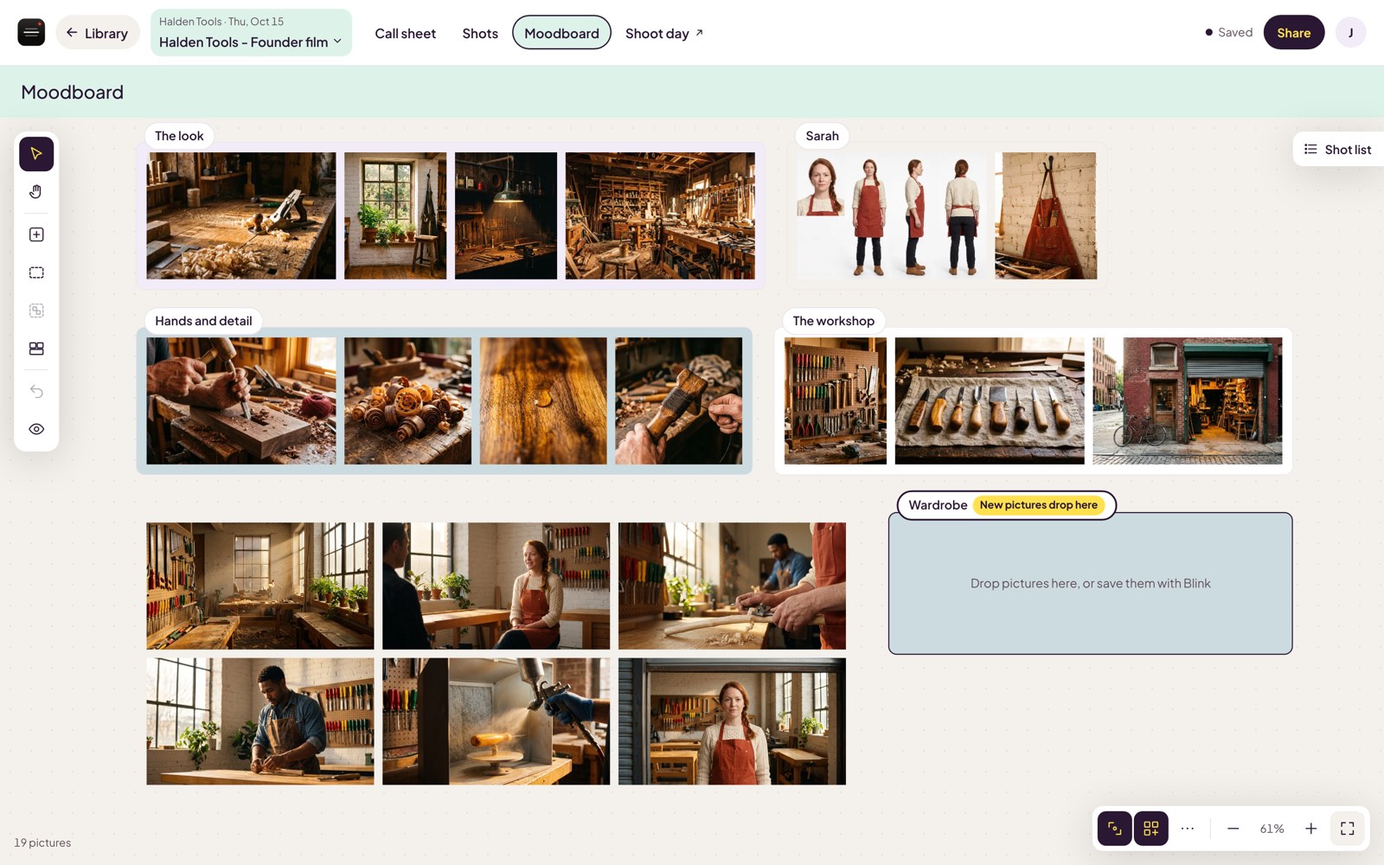This screenshot has height=865, width=1384.
Task: Toggle snap-to-focus mode button
Action: point(1114,829)
